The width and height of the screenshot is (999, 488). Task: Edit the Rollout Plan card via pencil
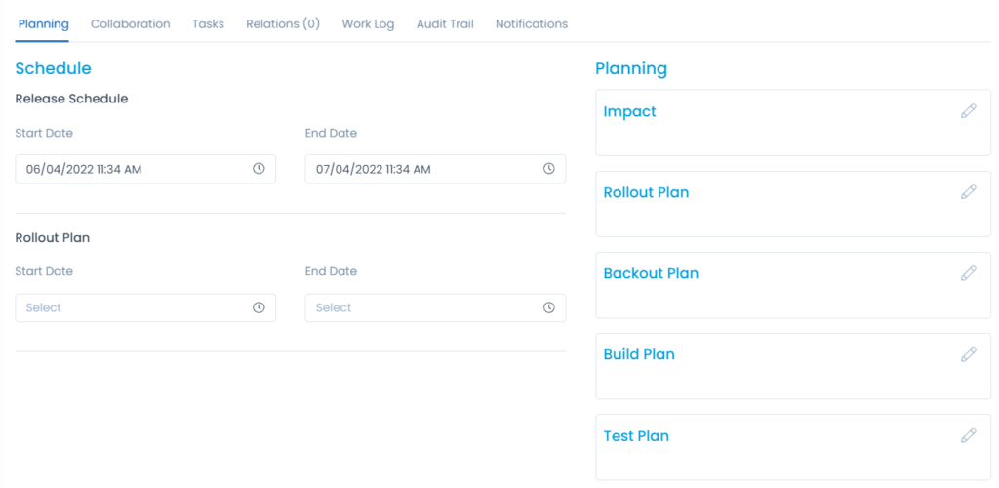coord(969,192)
